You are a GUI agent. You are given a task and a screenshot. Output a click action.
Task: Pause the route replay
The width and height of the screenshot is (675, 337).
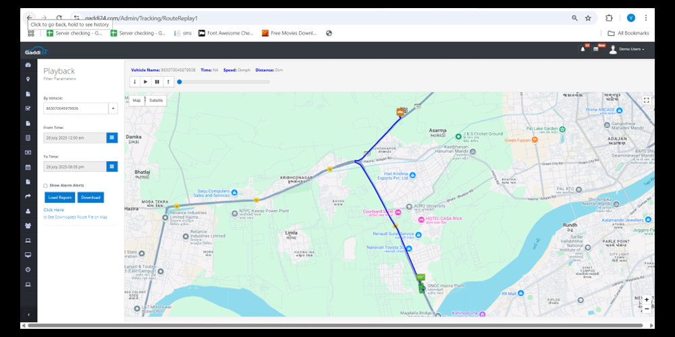pos(157,82)
